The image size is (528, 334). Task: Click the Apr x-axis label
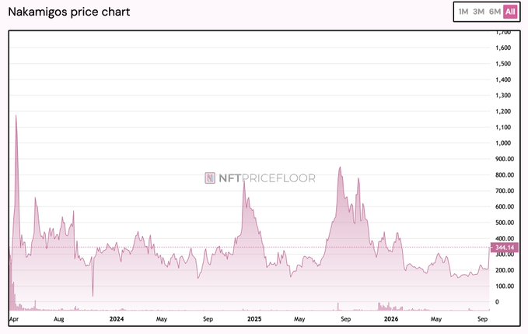point(14,319)
